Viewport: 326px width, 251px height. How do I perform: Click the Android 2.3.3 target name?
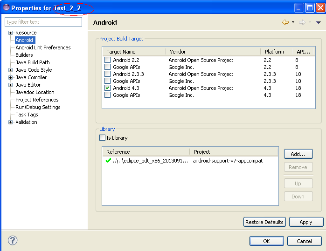point(128,74)
